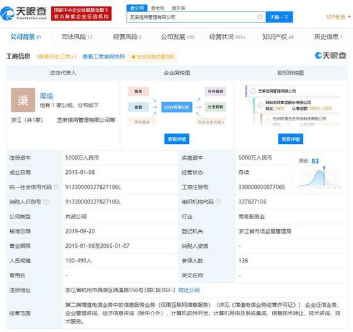Click 查看详情 under 企业架构图
Viewport: 353px width, 332px height.
point(176,139)
